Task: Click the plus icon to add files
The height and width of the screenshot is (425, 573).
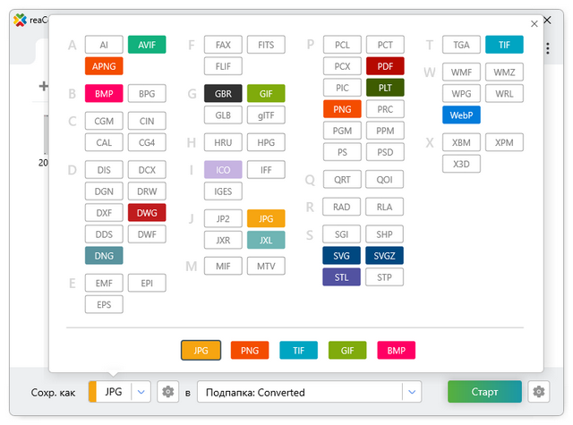Action: [43, 87]
